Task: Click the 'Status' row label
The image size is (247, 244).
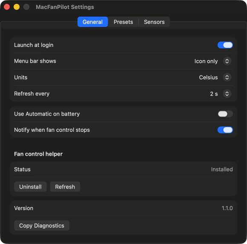Action: click(22, 169)
